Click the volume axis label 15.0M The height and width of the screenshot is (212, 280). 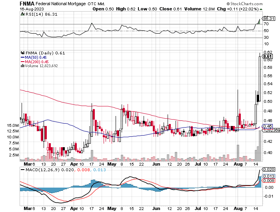coord(13,125)
